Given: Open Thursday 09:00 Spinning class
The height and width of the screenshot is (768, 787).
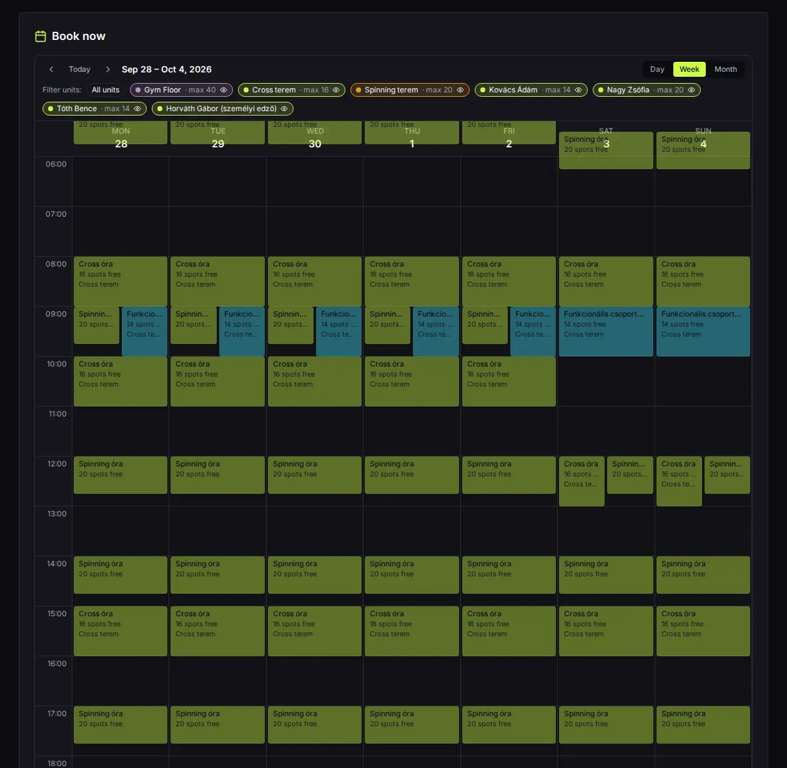Looking at the screenshot, I should tap(388, 325).
